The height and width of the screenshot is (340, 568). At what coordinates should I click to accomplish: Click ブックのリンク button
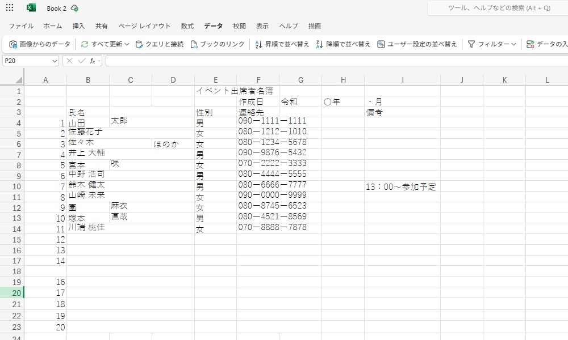coord(218,44)
